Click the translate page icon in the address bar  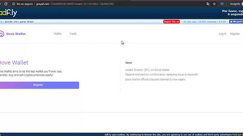tap(208, 4)
